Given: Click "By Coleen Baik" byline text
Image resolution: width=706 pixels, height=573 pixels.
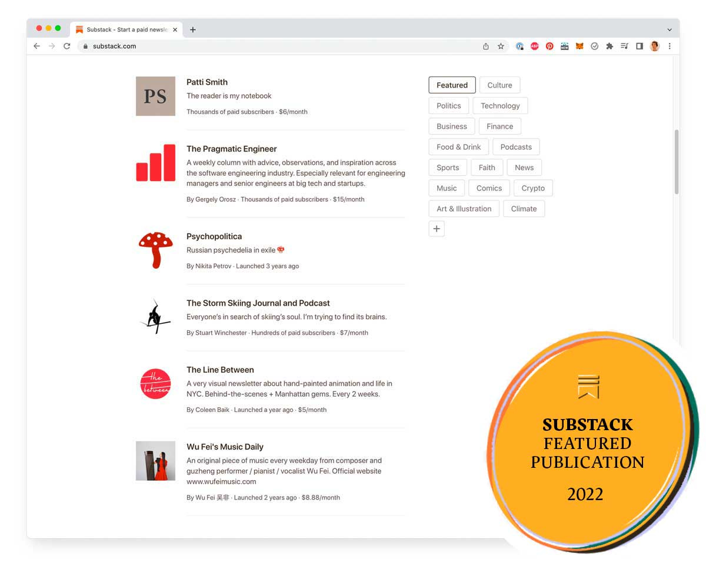Looking at the screenshot, I should pos(208,410).
